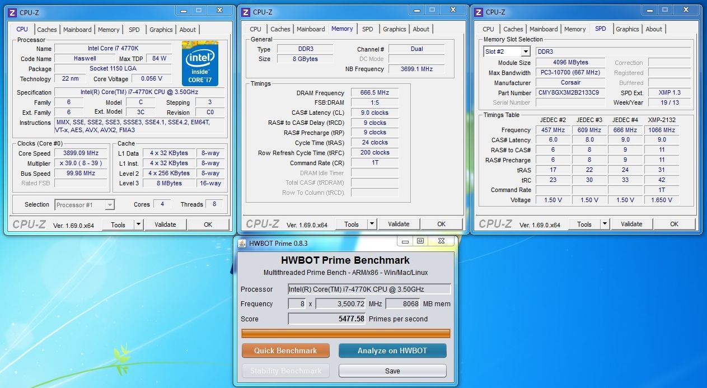The image size is (707, 388).
Task: Click the 3,500.72 MHz frequency field
Action: coord(341,304)
